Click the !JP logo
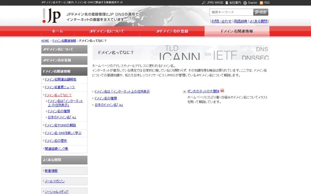 click(x=51, y=16)
